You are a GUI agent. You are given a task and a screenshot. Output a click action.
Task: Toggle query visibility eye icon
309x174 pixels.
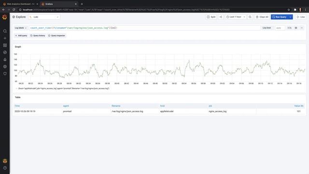(296, 28)
